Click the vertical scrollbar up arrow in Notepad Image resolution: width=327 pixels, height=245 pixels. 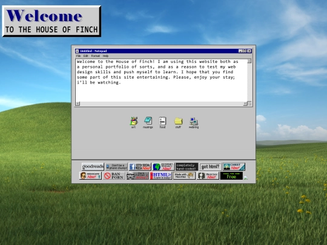(x=249, y=61)
